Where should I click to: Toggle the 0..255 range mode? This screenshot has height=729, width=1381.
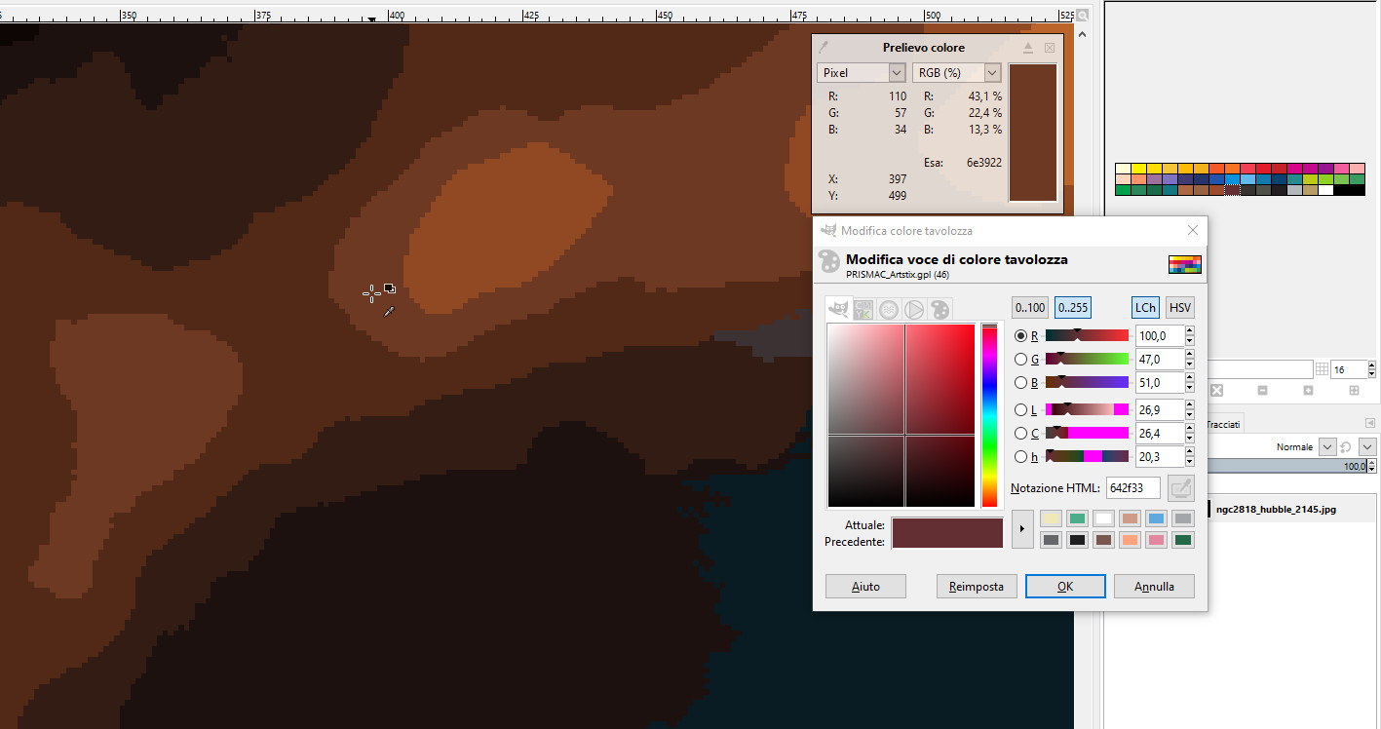pyautogui.click(x=1073, y=307)
